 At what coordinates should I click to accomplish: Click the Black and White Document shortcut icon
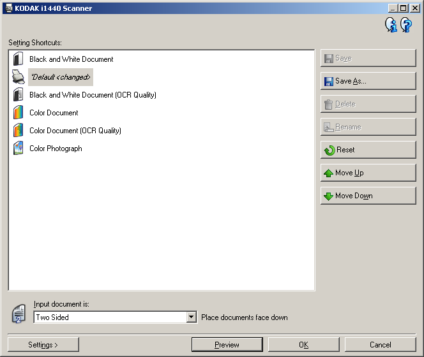click(x=18, y=59)
